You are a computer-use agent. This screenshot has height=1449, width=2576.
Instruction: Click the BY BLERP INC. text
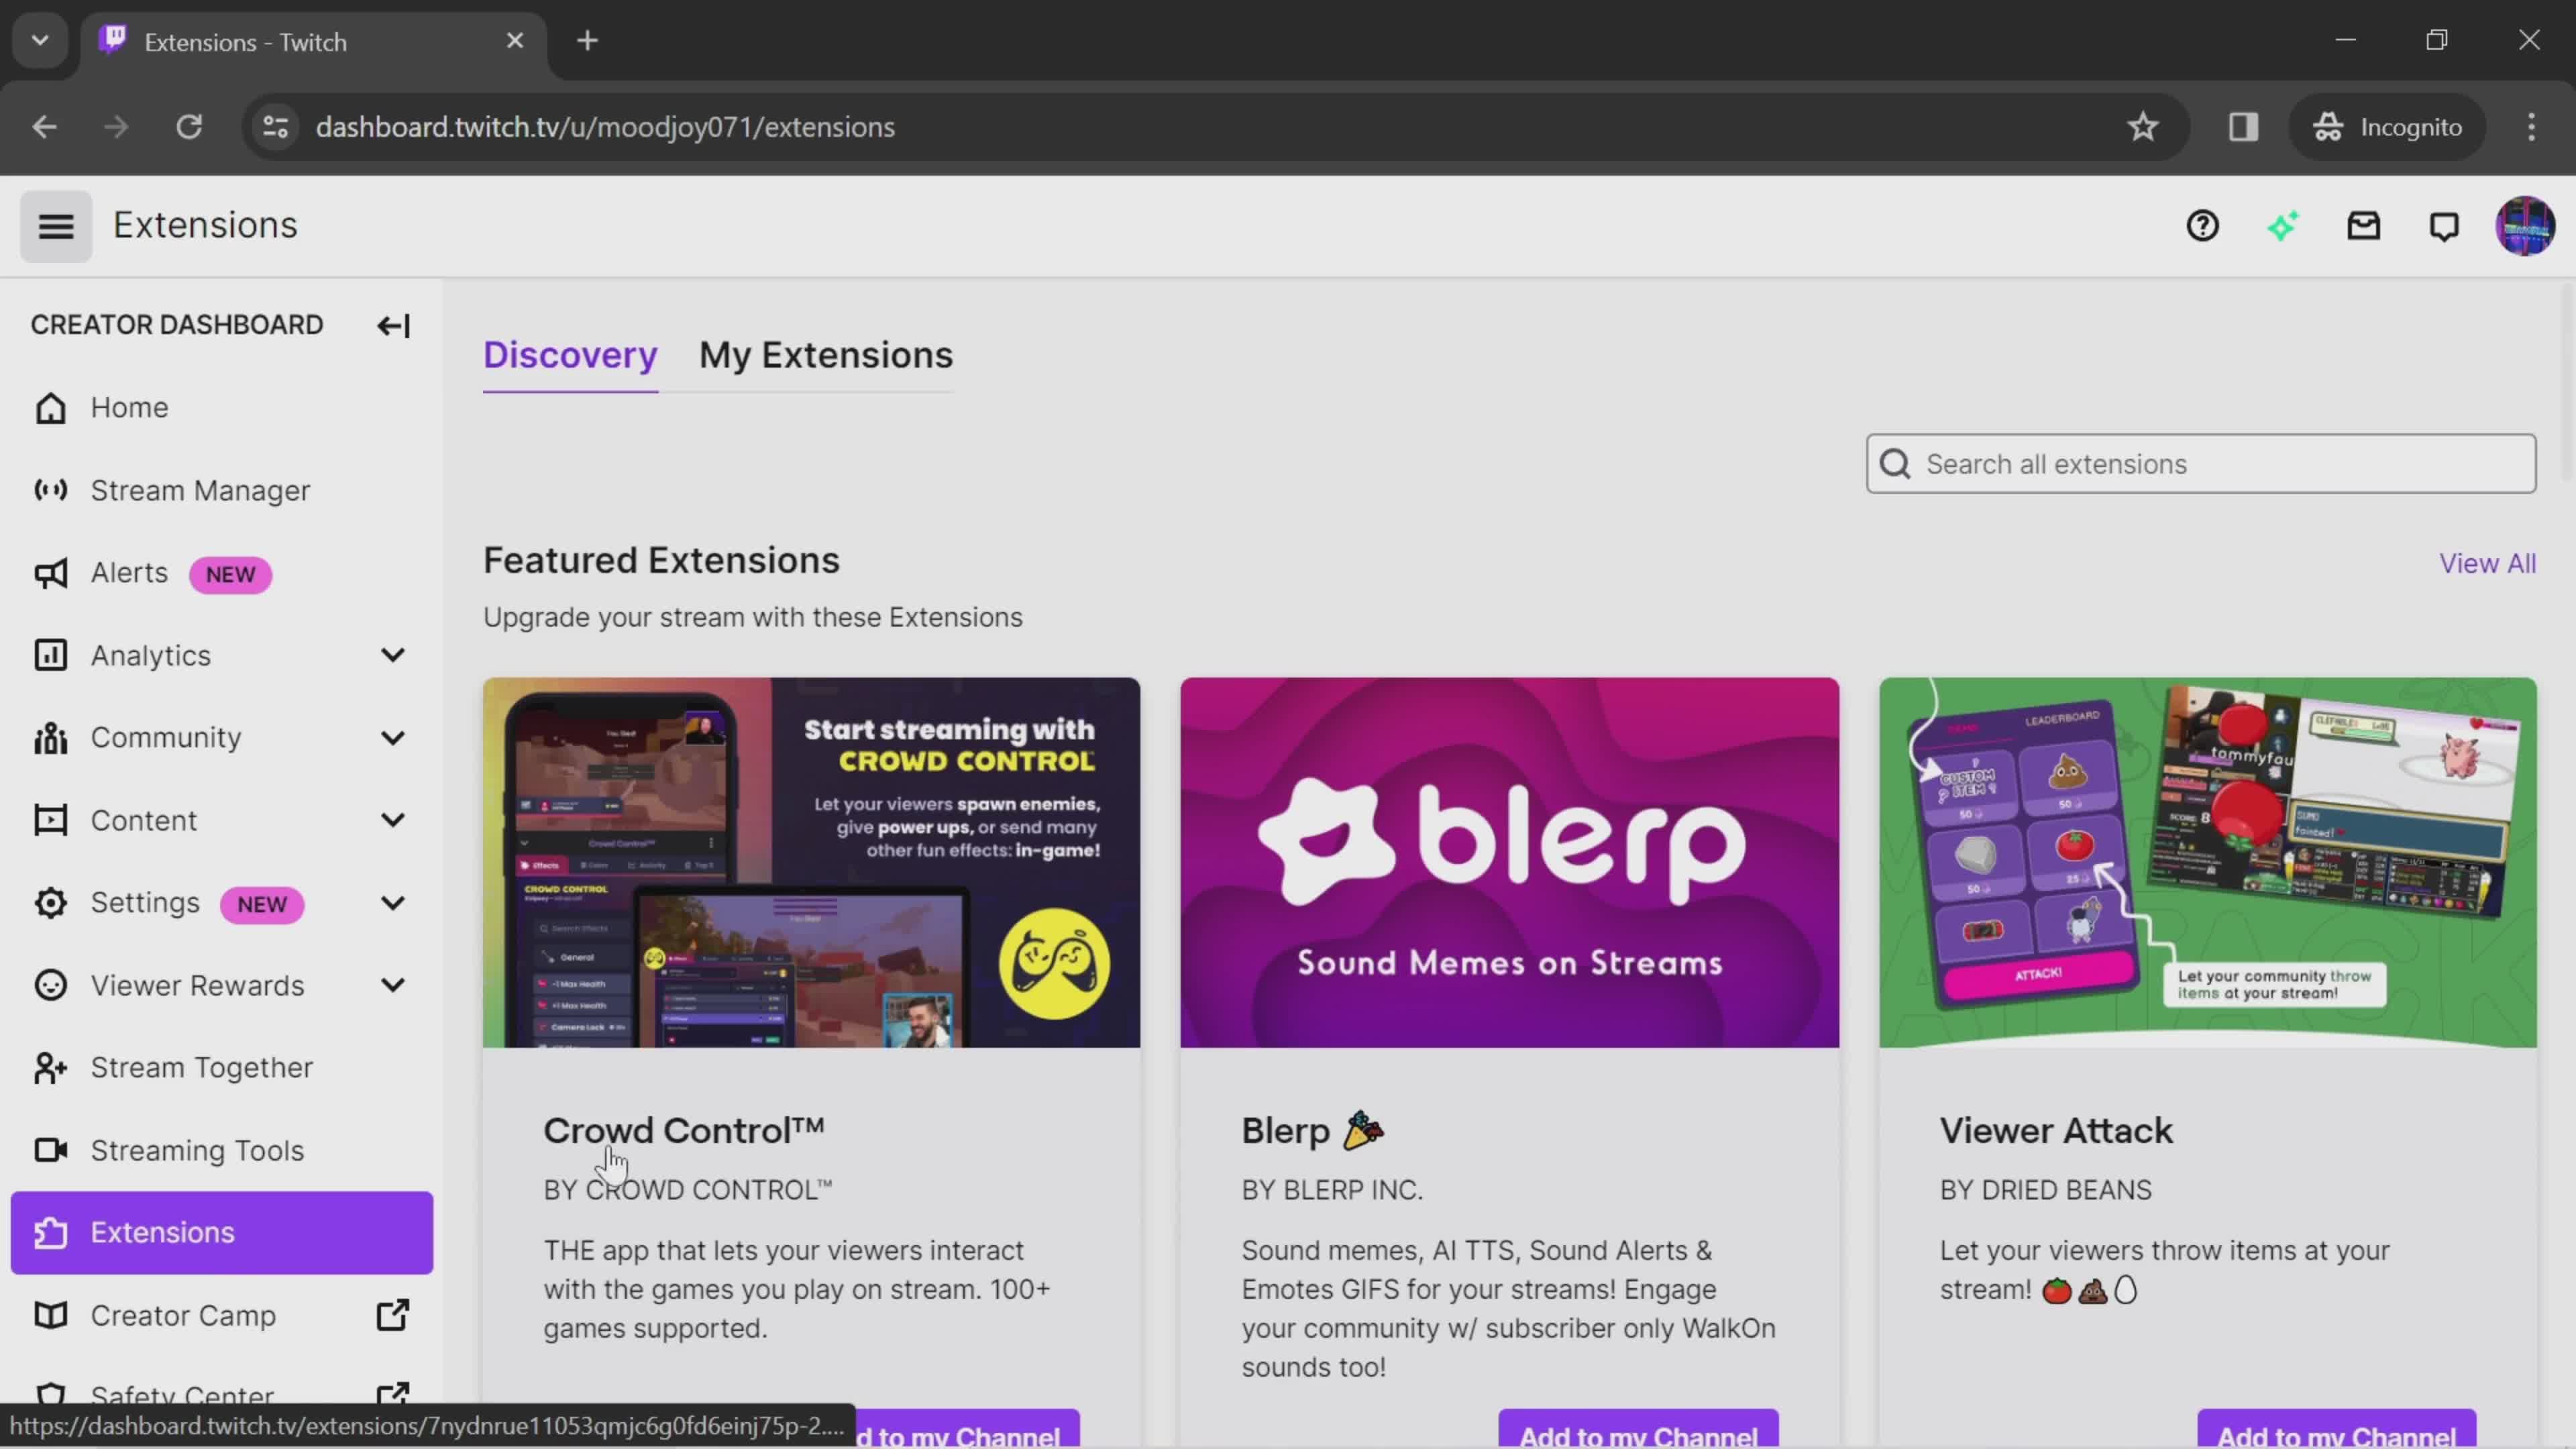coord(1332,1190)
